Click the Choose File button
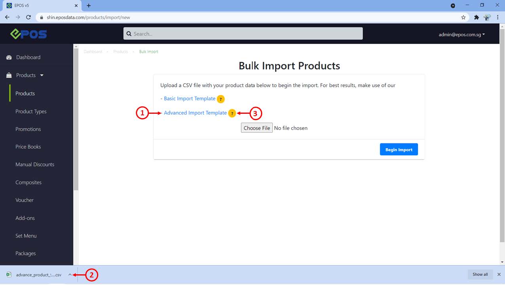The height and width of the screenshot is (285, 505). 257,128
